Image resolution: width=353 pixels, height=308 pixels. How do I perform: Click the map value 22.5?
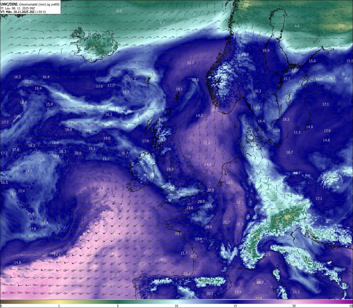(x=267, y=254)
